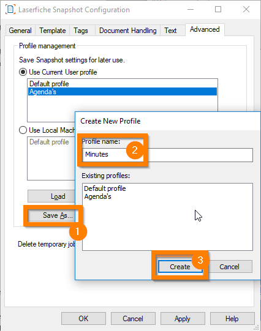Cancel the Create New Profile dialog
This screenshot has height=331, width=261.
click(229, 267)
